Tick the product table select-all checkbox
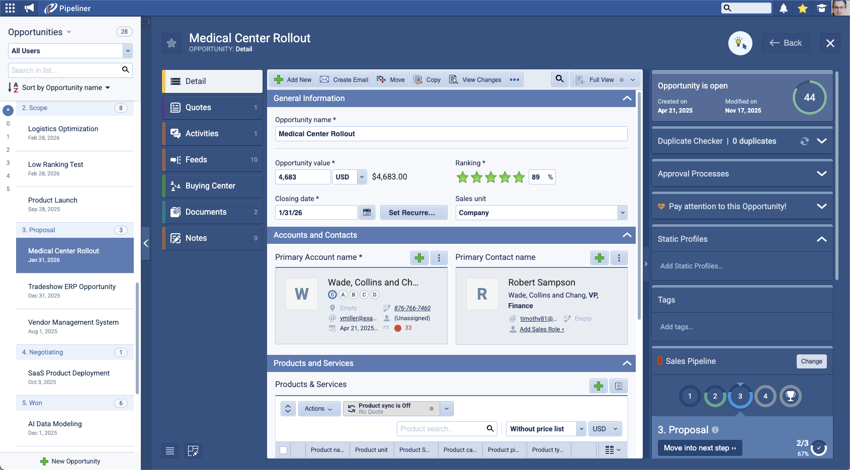 click(x=284, y=450)
